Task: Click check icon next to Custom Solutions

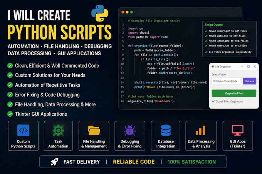Action: 10,75
